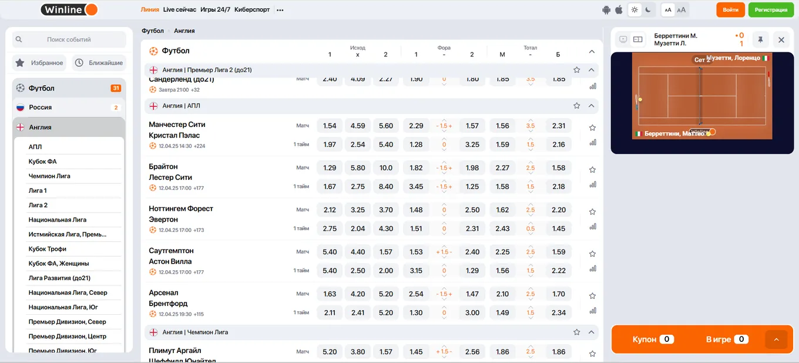Open Национальная Лига, Север in sidebar

[75, 293]
